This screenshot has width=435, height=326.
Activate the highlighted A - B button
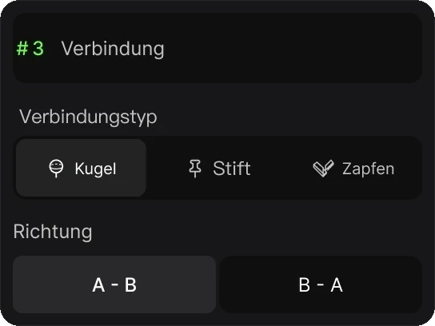(x=114, y=284)
